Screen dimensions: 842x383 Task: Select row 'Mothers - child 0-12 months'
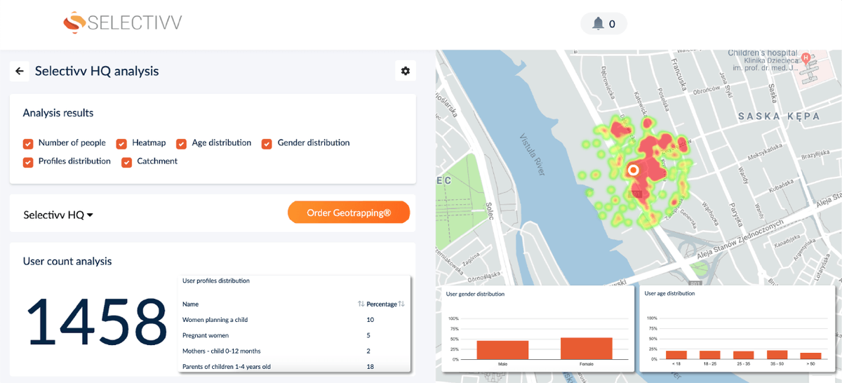pyautogui.click(x=293, y=351)
